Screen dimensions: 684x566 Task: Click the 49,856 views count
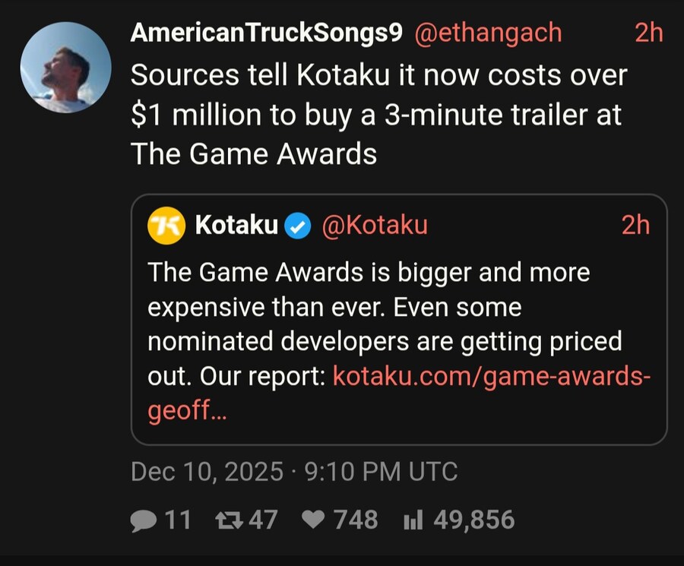click(473, 520)
